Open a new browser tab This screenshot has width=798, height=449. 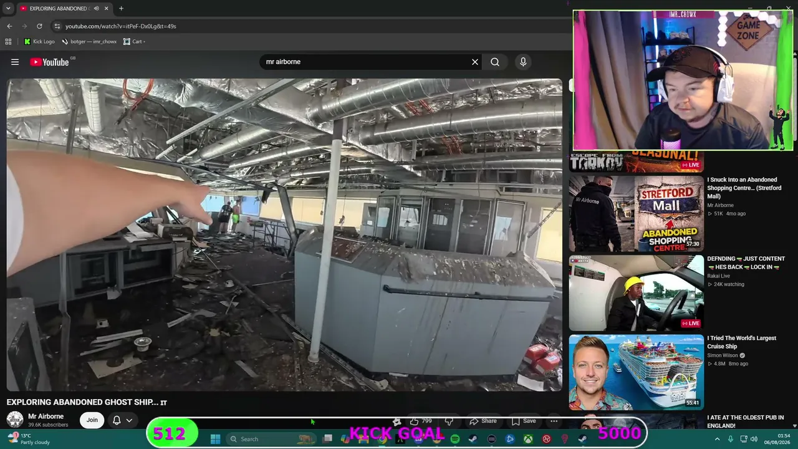tap(121, 9)
